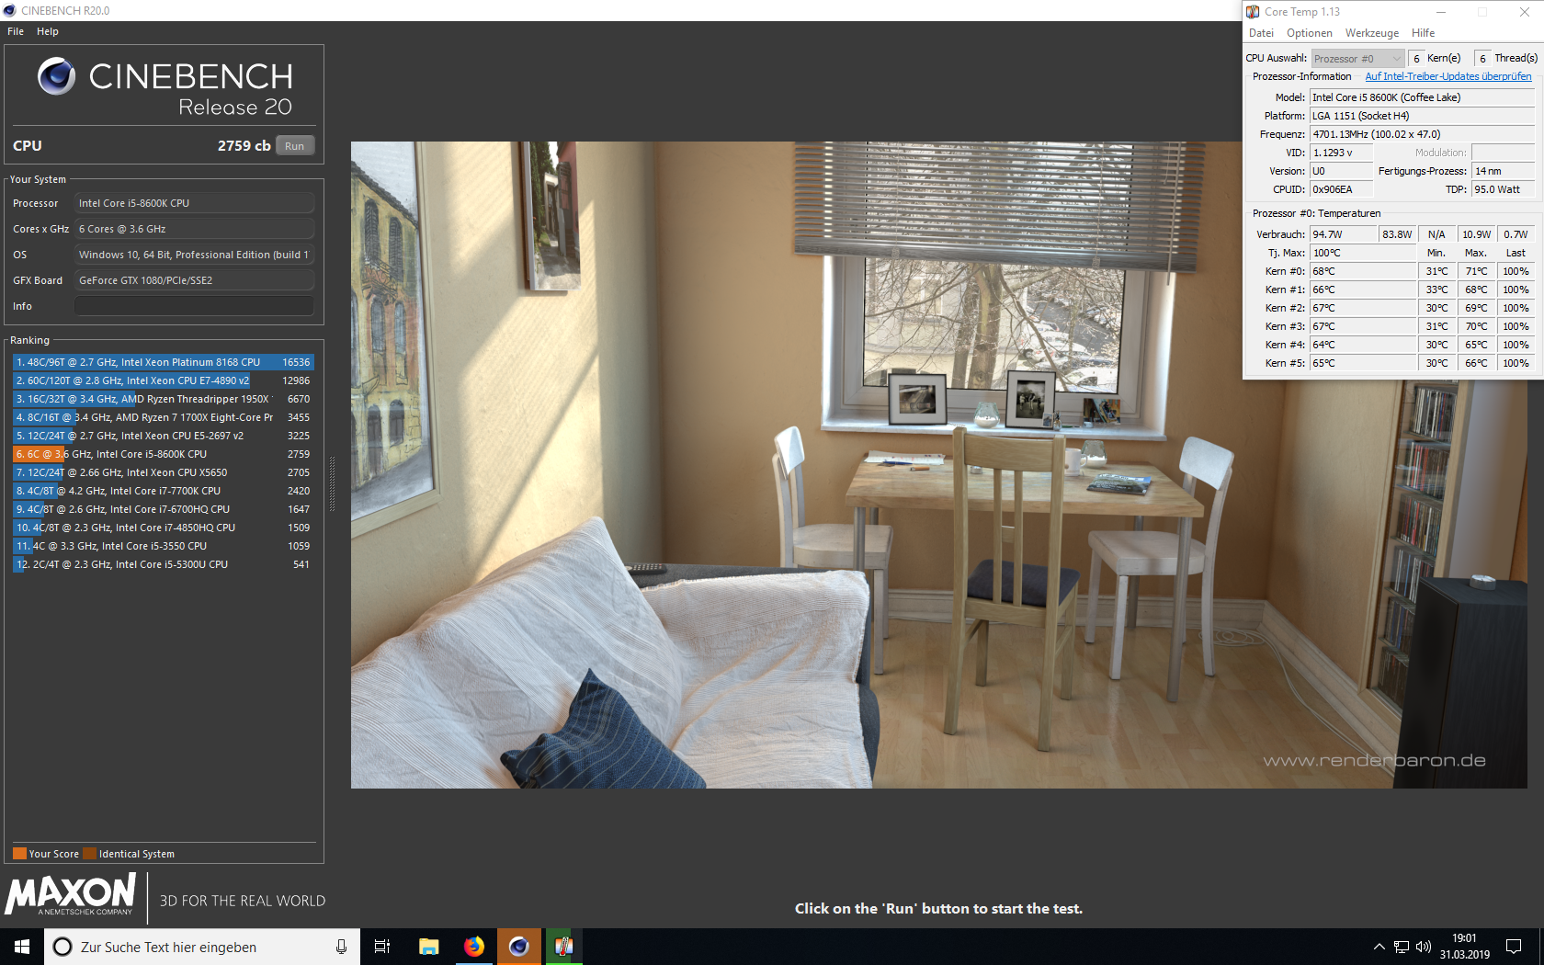Open the Action Center notifications icon
The image size is (1544, 965).
point(1514,947)
